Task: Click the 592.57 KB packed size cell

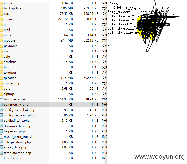Action: pos(91,78)
